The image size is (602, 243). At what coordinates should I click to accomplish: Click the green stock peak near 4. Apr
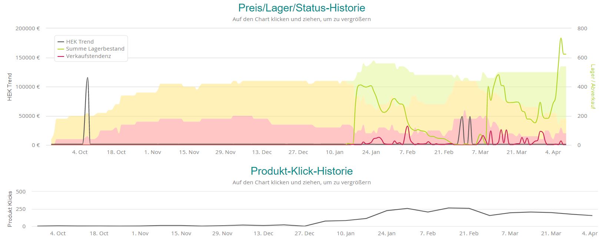coord(561,38)
